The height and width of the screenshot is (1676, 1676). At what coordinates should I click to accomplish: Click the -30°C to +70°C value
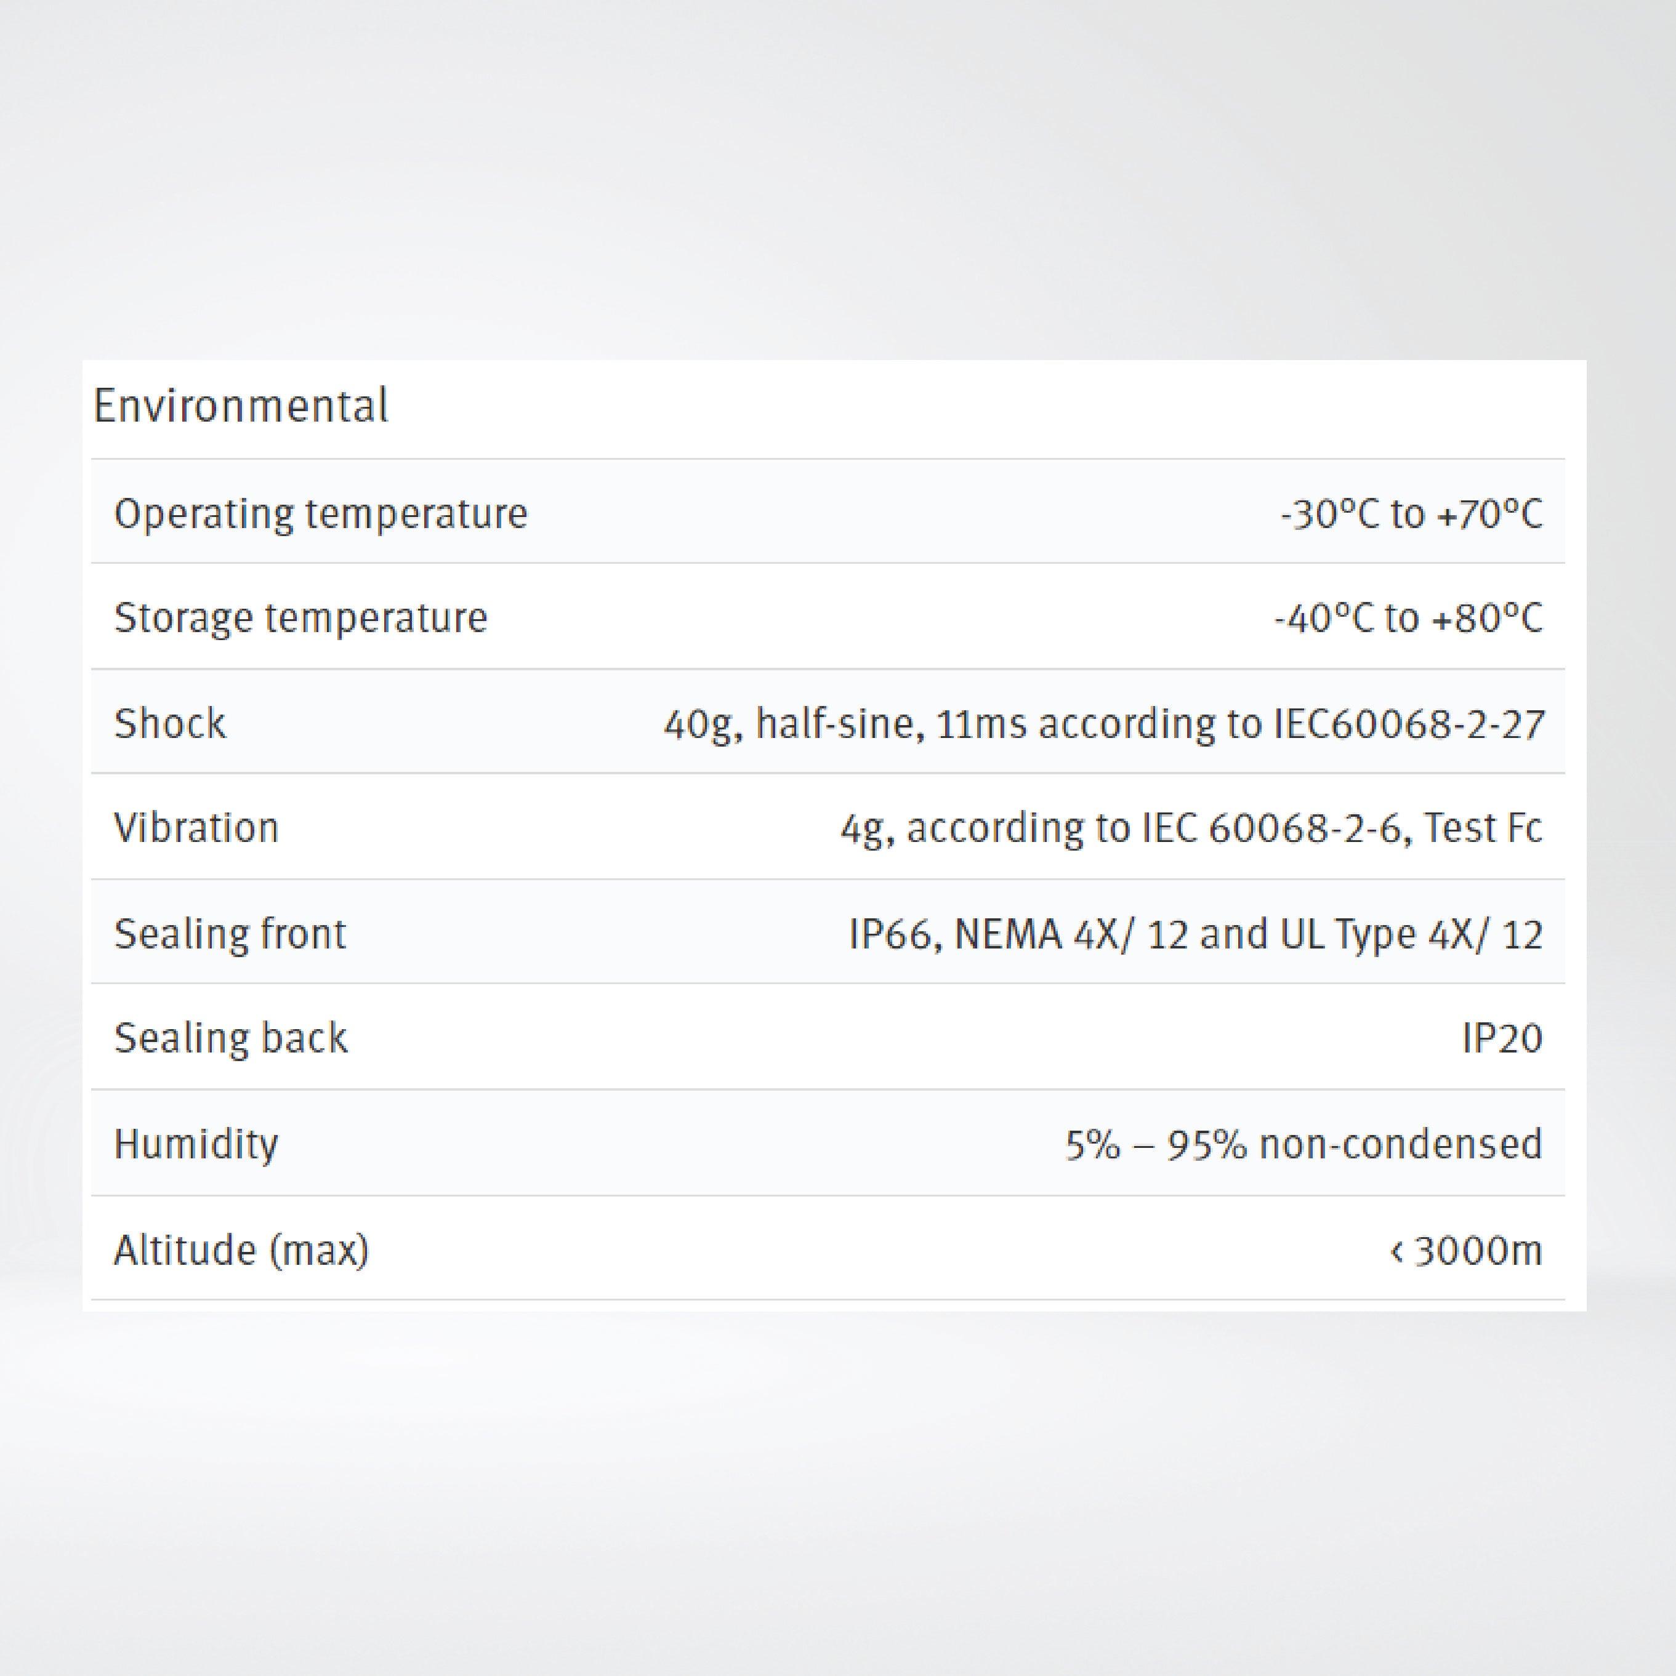pos(1411,513)
